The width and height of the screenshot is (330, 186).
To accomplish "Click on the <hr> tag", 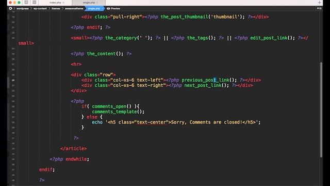I will click(76, 64).
